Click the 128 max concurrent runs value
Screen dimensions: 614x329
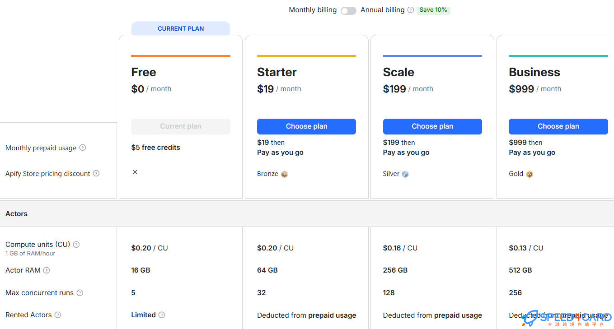point(389,293)
